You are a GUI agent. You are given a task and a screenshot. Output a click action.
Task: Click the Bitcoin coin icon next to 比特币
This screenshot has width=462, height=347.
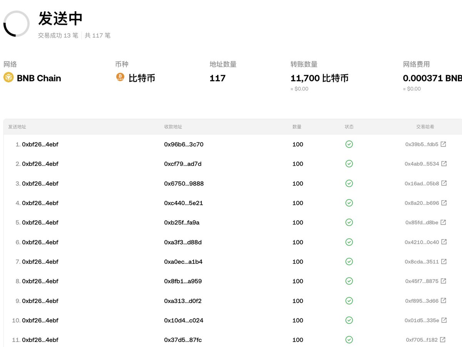(120, 77)
